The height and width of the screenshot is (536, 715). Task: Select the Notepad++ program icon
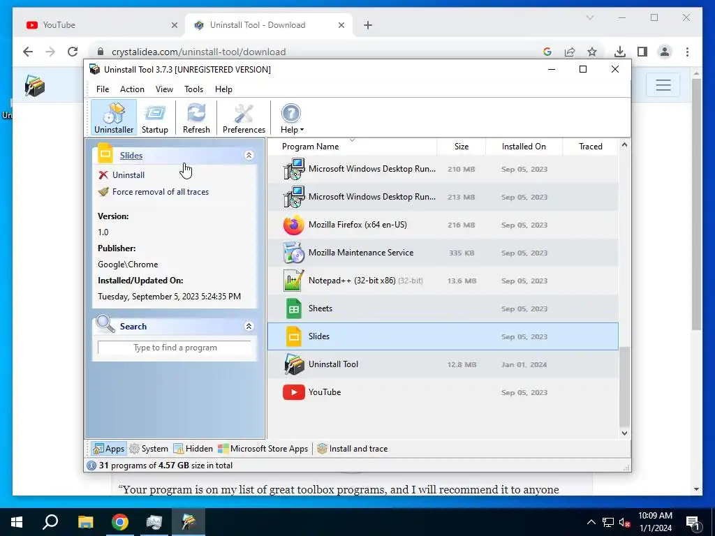pyautogui.click(x=294, y=281)
